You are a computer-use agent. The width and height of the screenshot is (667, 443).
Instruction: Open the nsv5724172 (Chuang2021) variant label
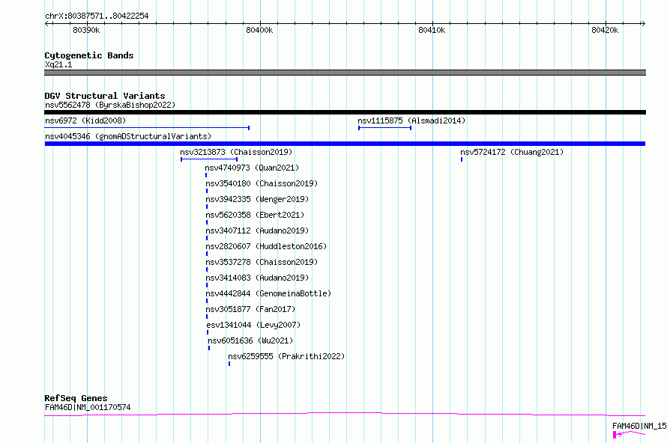511,152
